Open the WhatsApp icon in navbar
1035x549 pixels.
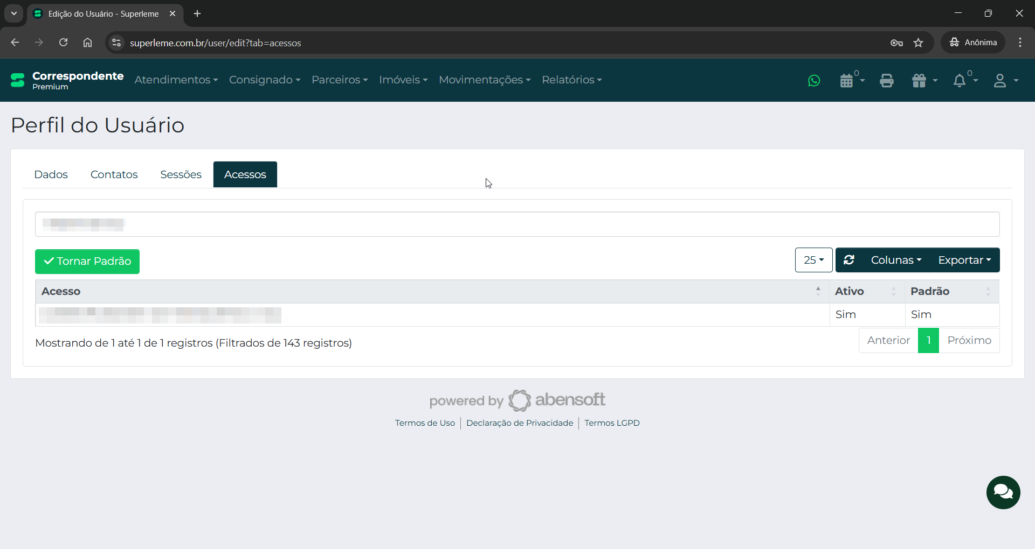click(x=814, y=81)
